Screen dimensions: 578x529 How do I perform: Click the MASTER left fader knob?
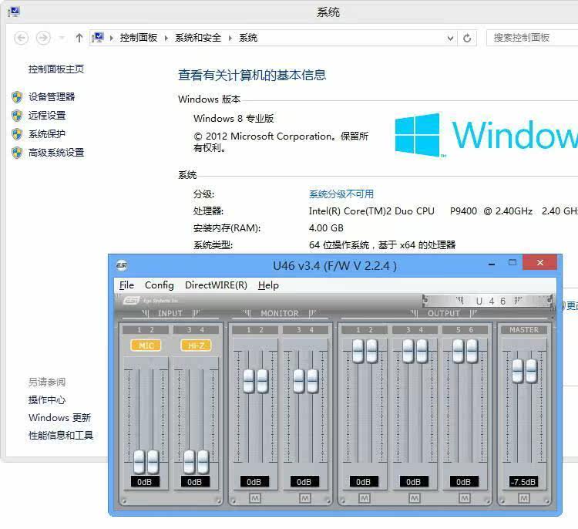(x=518, y=371)
